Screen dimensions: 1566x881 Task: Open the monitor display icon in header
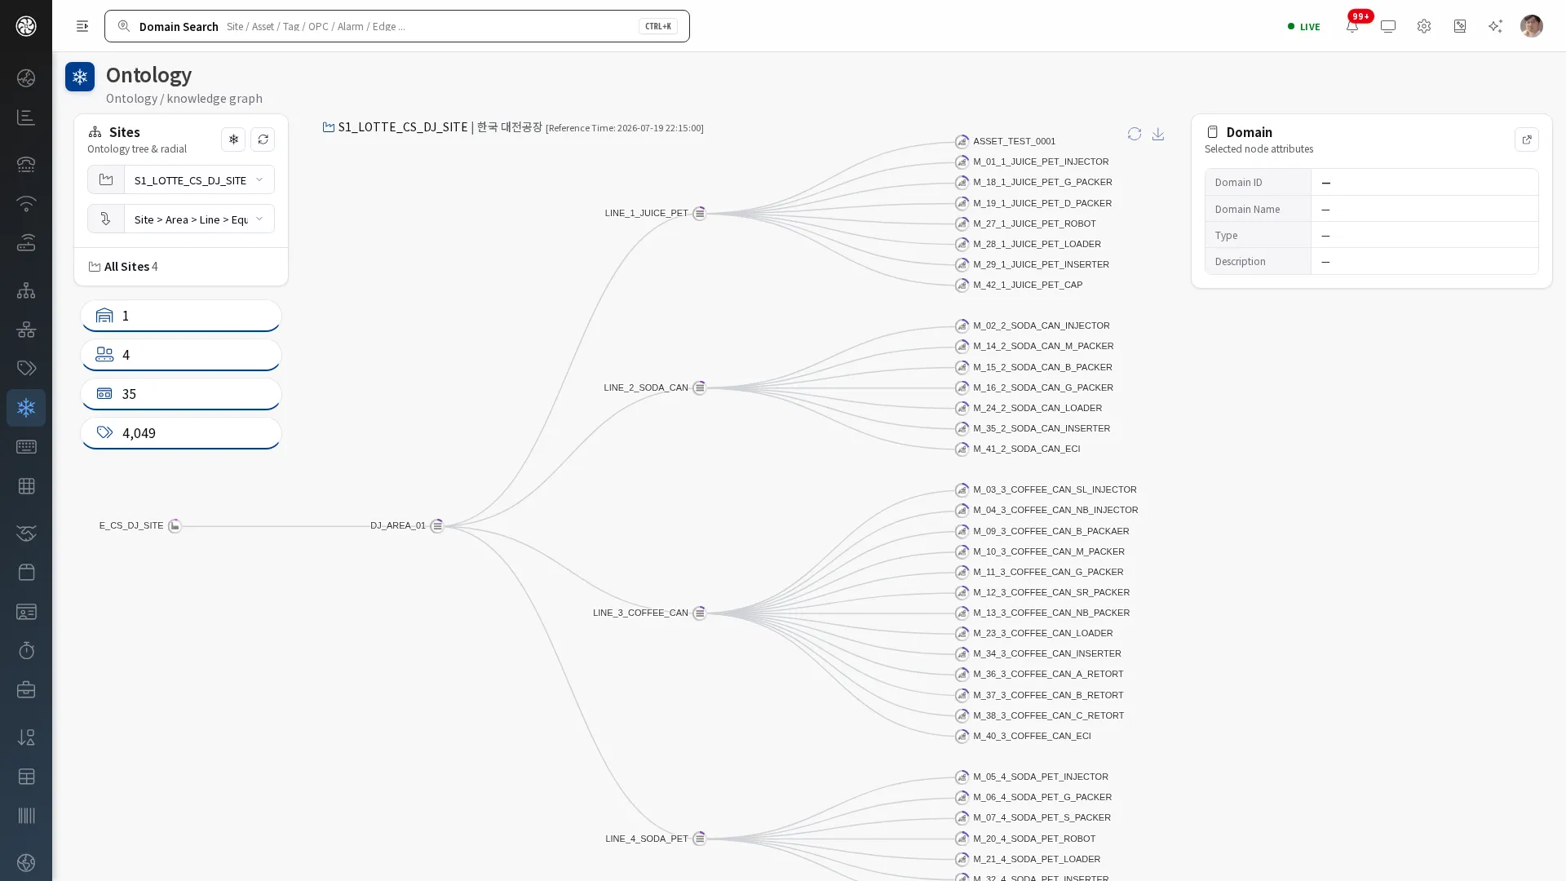coord(1388,26)
